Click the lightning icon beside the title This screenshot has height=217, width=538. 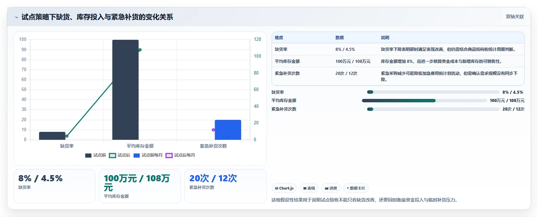coord(16,17)
